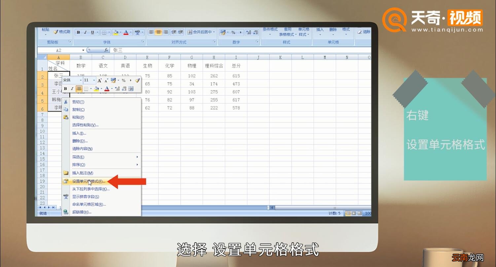Click accounting format icon in ribbon number group

pos(223,33)
